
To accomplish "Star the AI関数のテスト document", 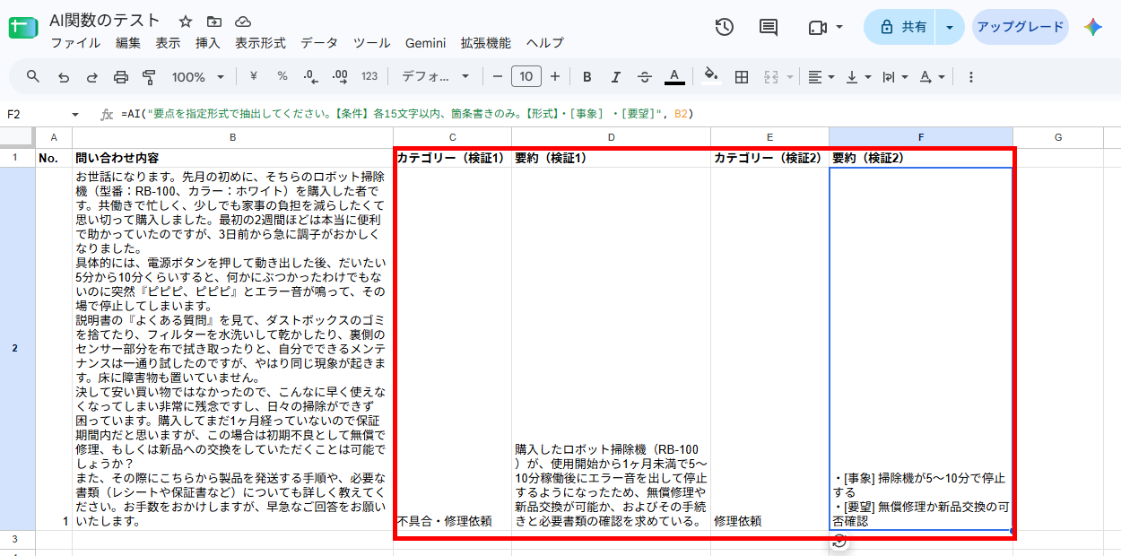I will click(186, 22).
